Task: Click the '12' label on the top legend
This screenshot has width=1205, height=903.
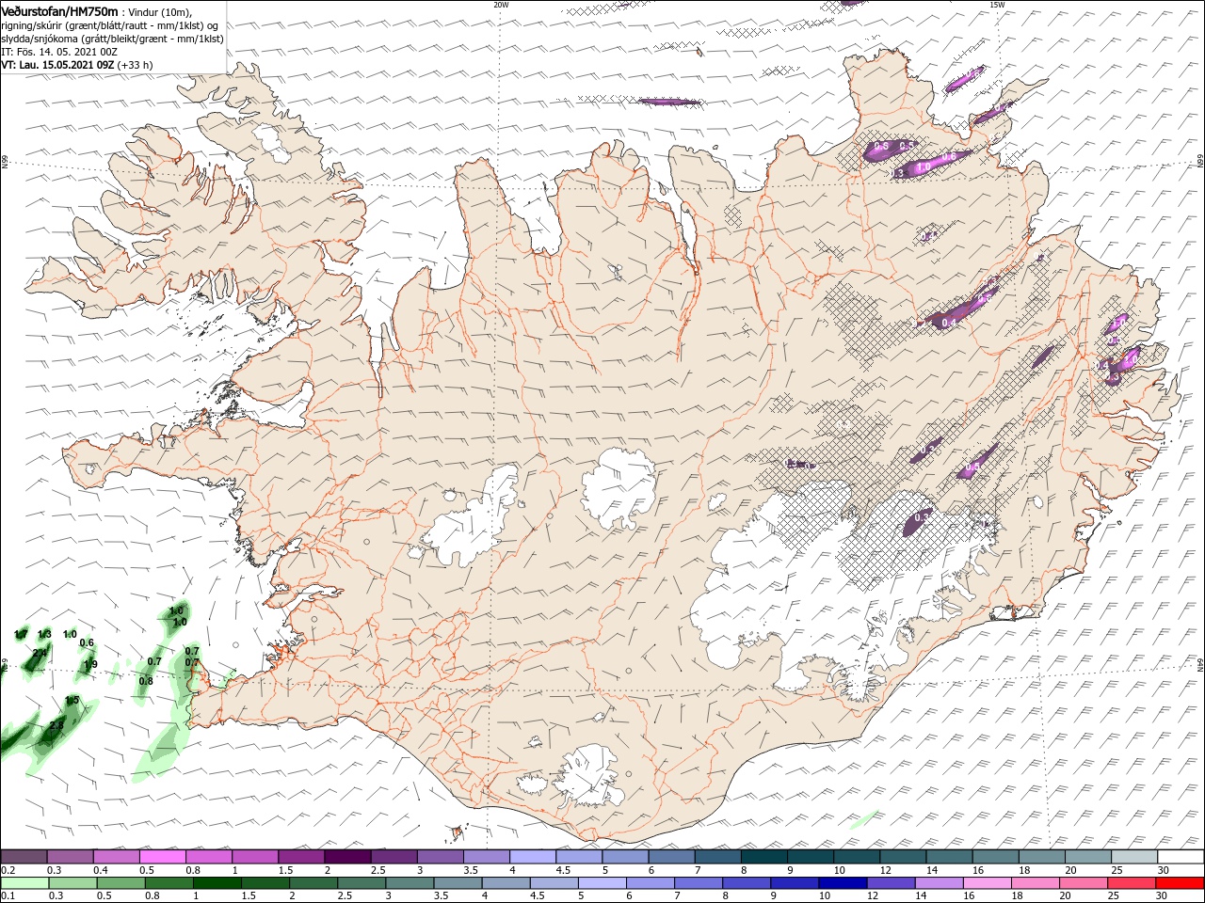Action: pyautogui.click(x=884, y=870)
